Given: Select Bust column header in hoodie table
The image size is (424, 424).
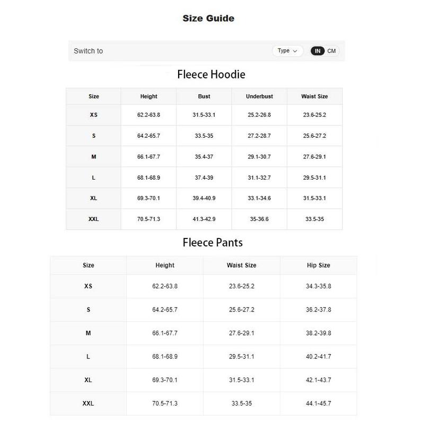Looking at the screenshot, I should pyautogui.click(x=204, y=96).
